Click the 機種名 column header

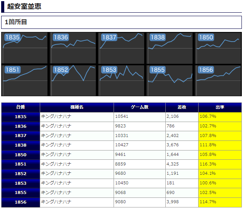[76, 107]
